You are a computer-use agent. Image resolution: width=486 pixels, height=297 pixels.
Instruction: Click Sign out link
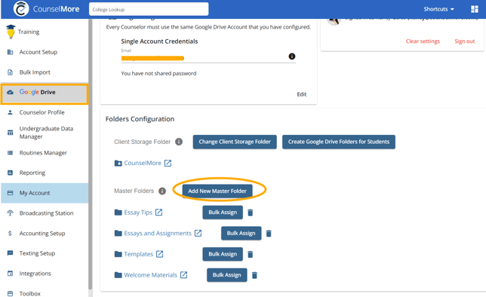coord(465,41)
